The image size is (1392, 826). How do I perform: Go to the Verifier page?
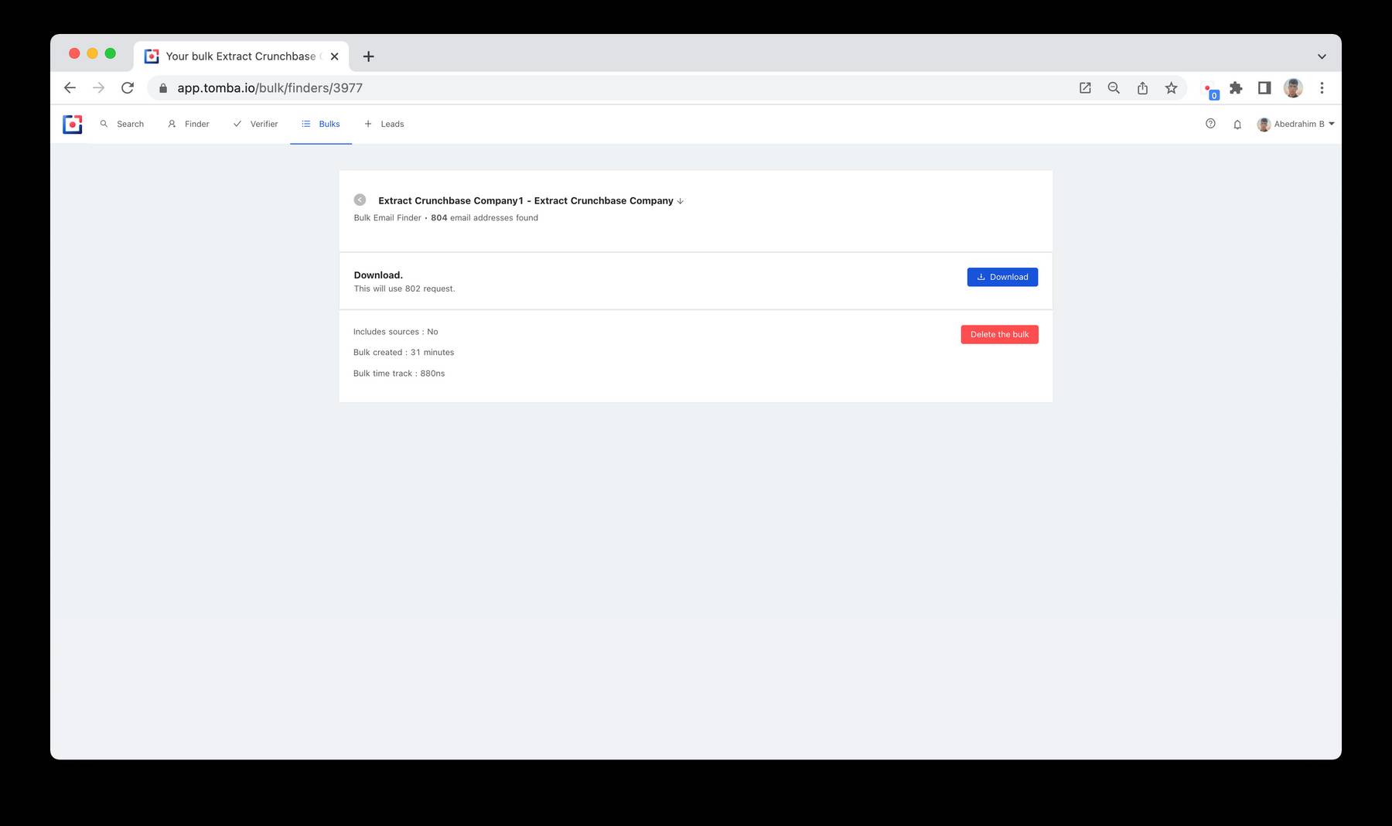(255, 124)
